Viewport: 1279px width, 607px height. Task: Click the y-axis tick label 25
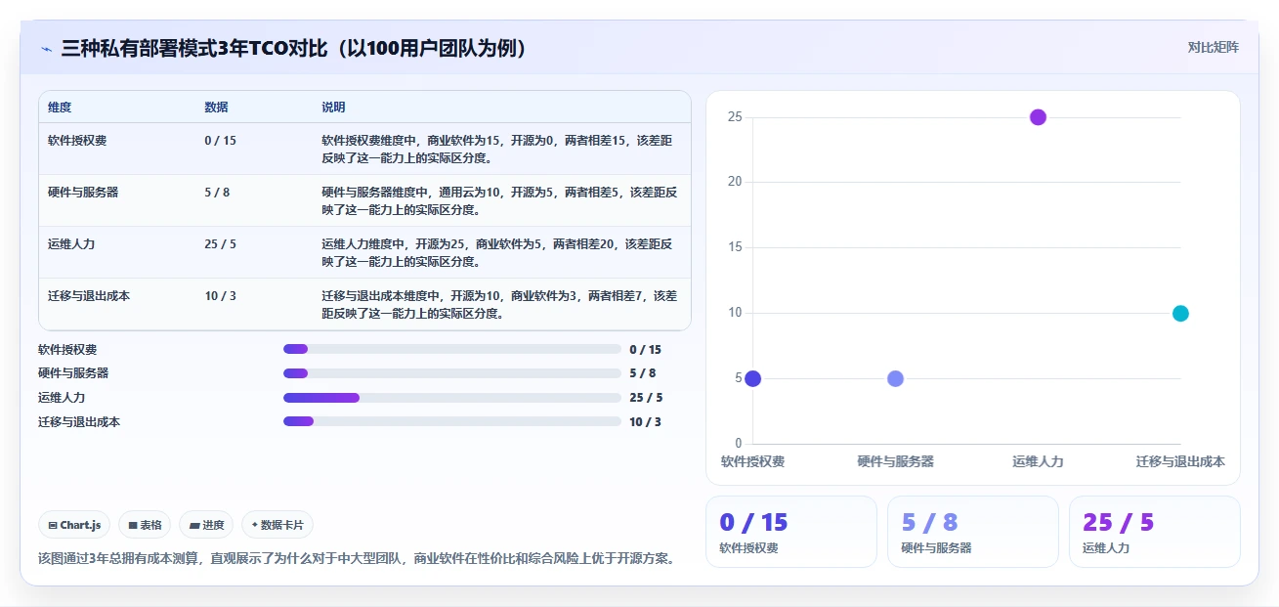coord(735,117)
